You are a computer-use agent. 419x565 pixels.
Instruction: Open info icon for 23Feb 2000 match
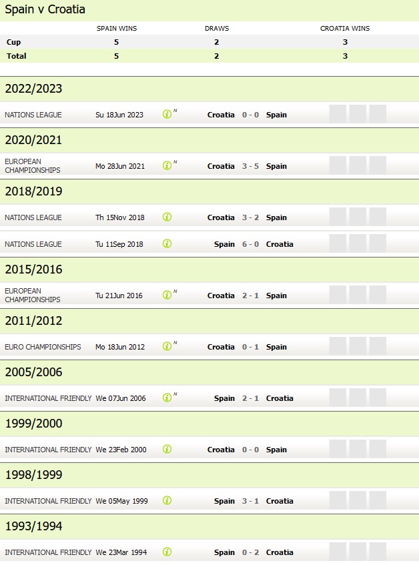(x=167, y=450)
